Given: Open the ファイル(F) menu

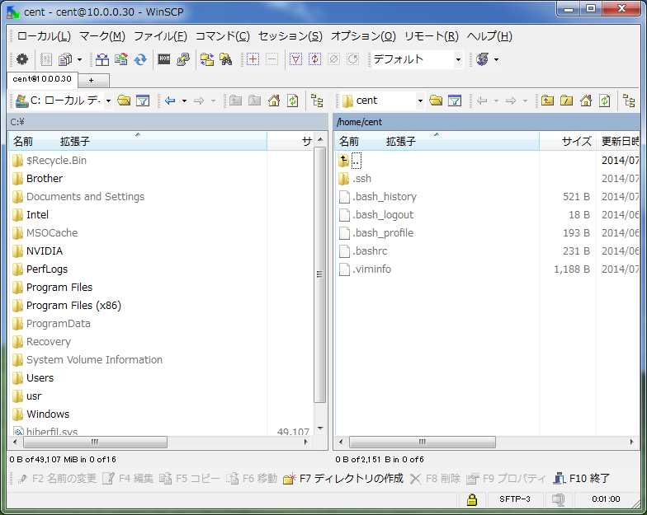Looking at the screenshot, I should tap(160, 36).
